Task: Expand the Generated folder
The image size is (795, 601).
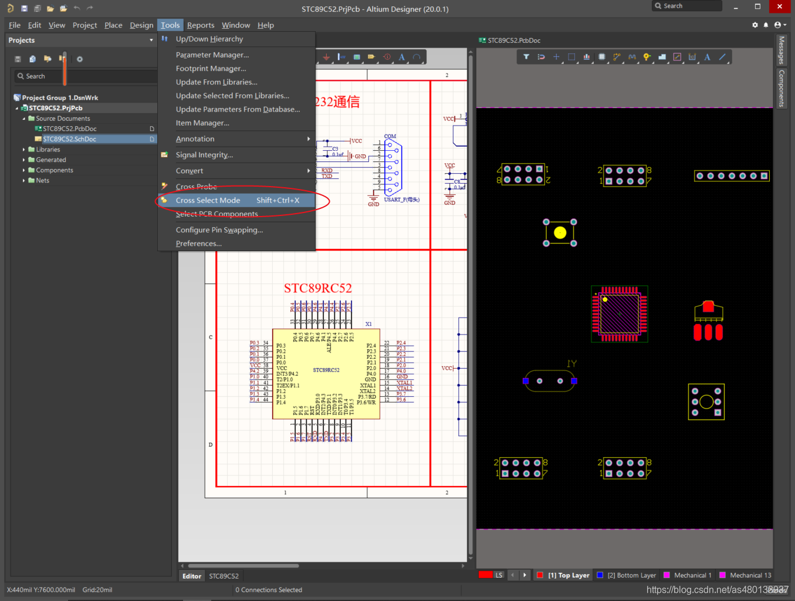Action: tap(24, 160)
